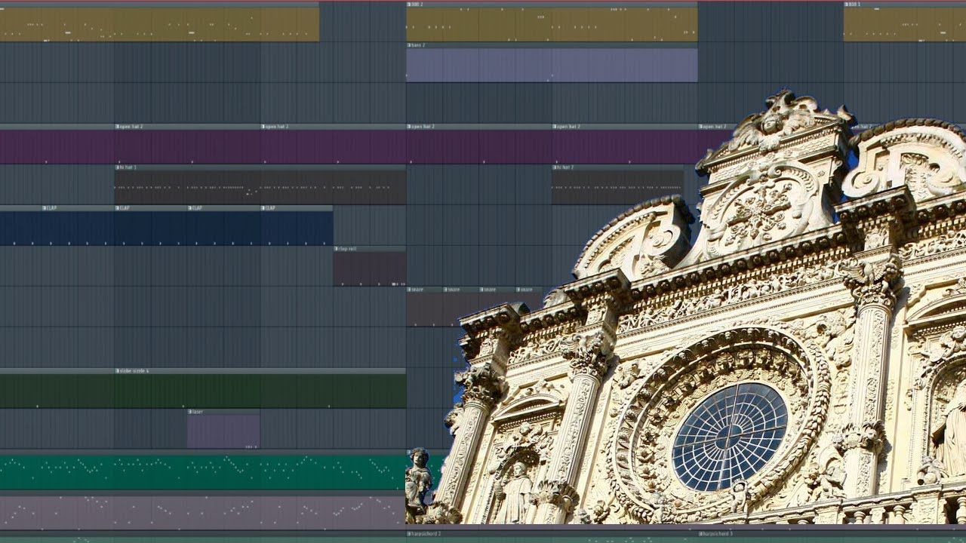Select the lavender bass 2 pattern clip body
The image size is (966, 543).
(x=552, y=66)
